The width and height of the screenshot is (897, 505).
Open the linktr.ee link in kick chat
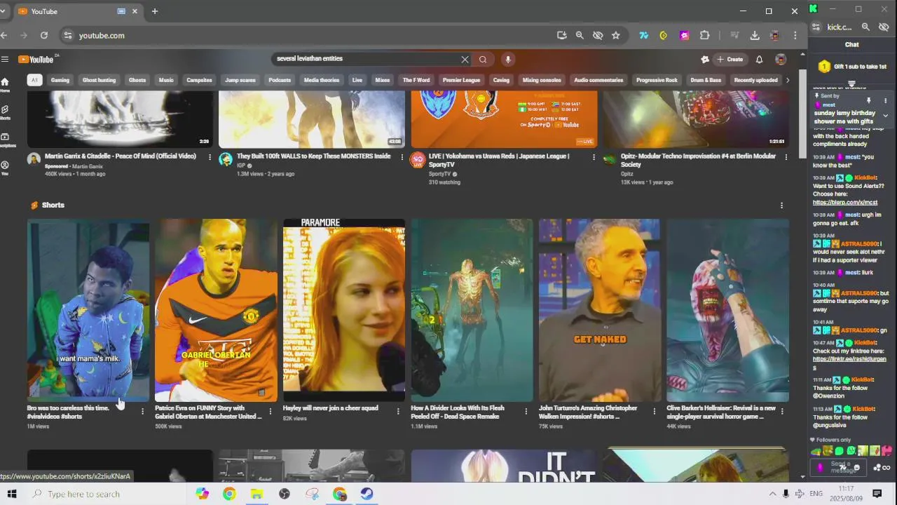849,363
